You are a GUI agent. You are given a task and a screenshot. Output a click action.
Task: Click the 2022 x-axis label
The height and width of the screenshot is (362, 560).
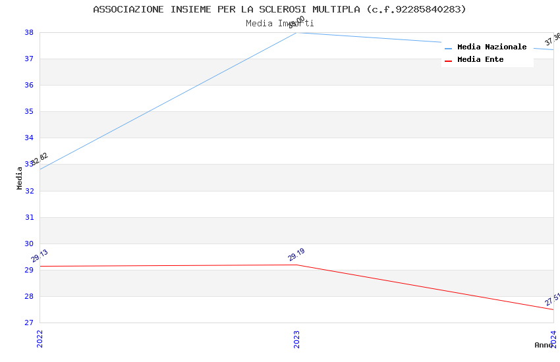40,339
